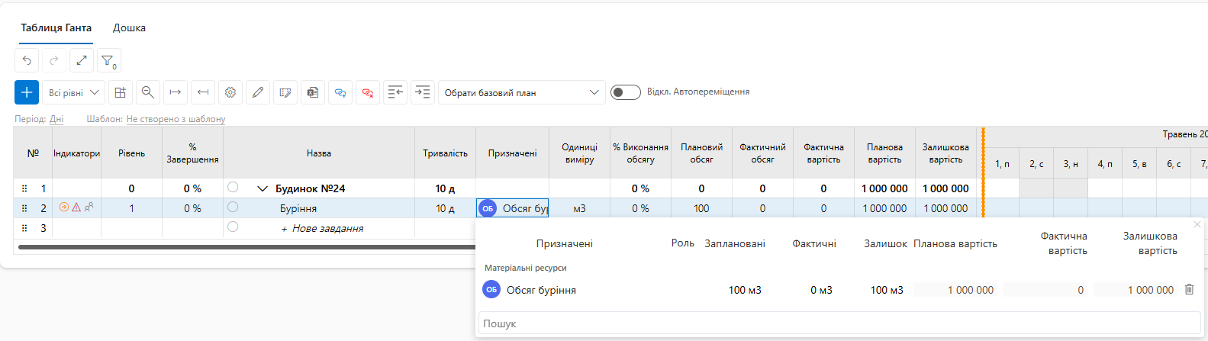Open the gear settings icon in toolbar

(230, 92)
